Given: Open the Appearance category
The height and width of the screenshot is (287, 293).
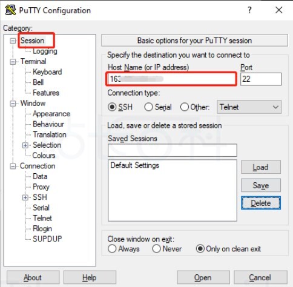Looking at the screenshot, I should tap(51, 114).
